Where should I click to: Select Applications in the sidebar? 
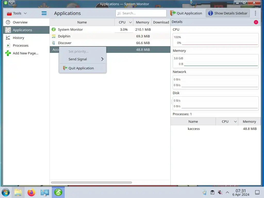point(26,30)
